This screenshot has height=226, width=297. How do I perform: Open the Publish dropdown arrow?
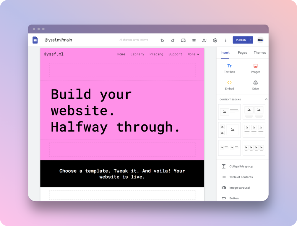pos(250,40)
